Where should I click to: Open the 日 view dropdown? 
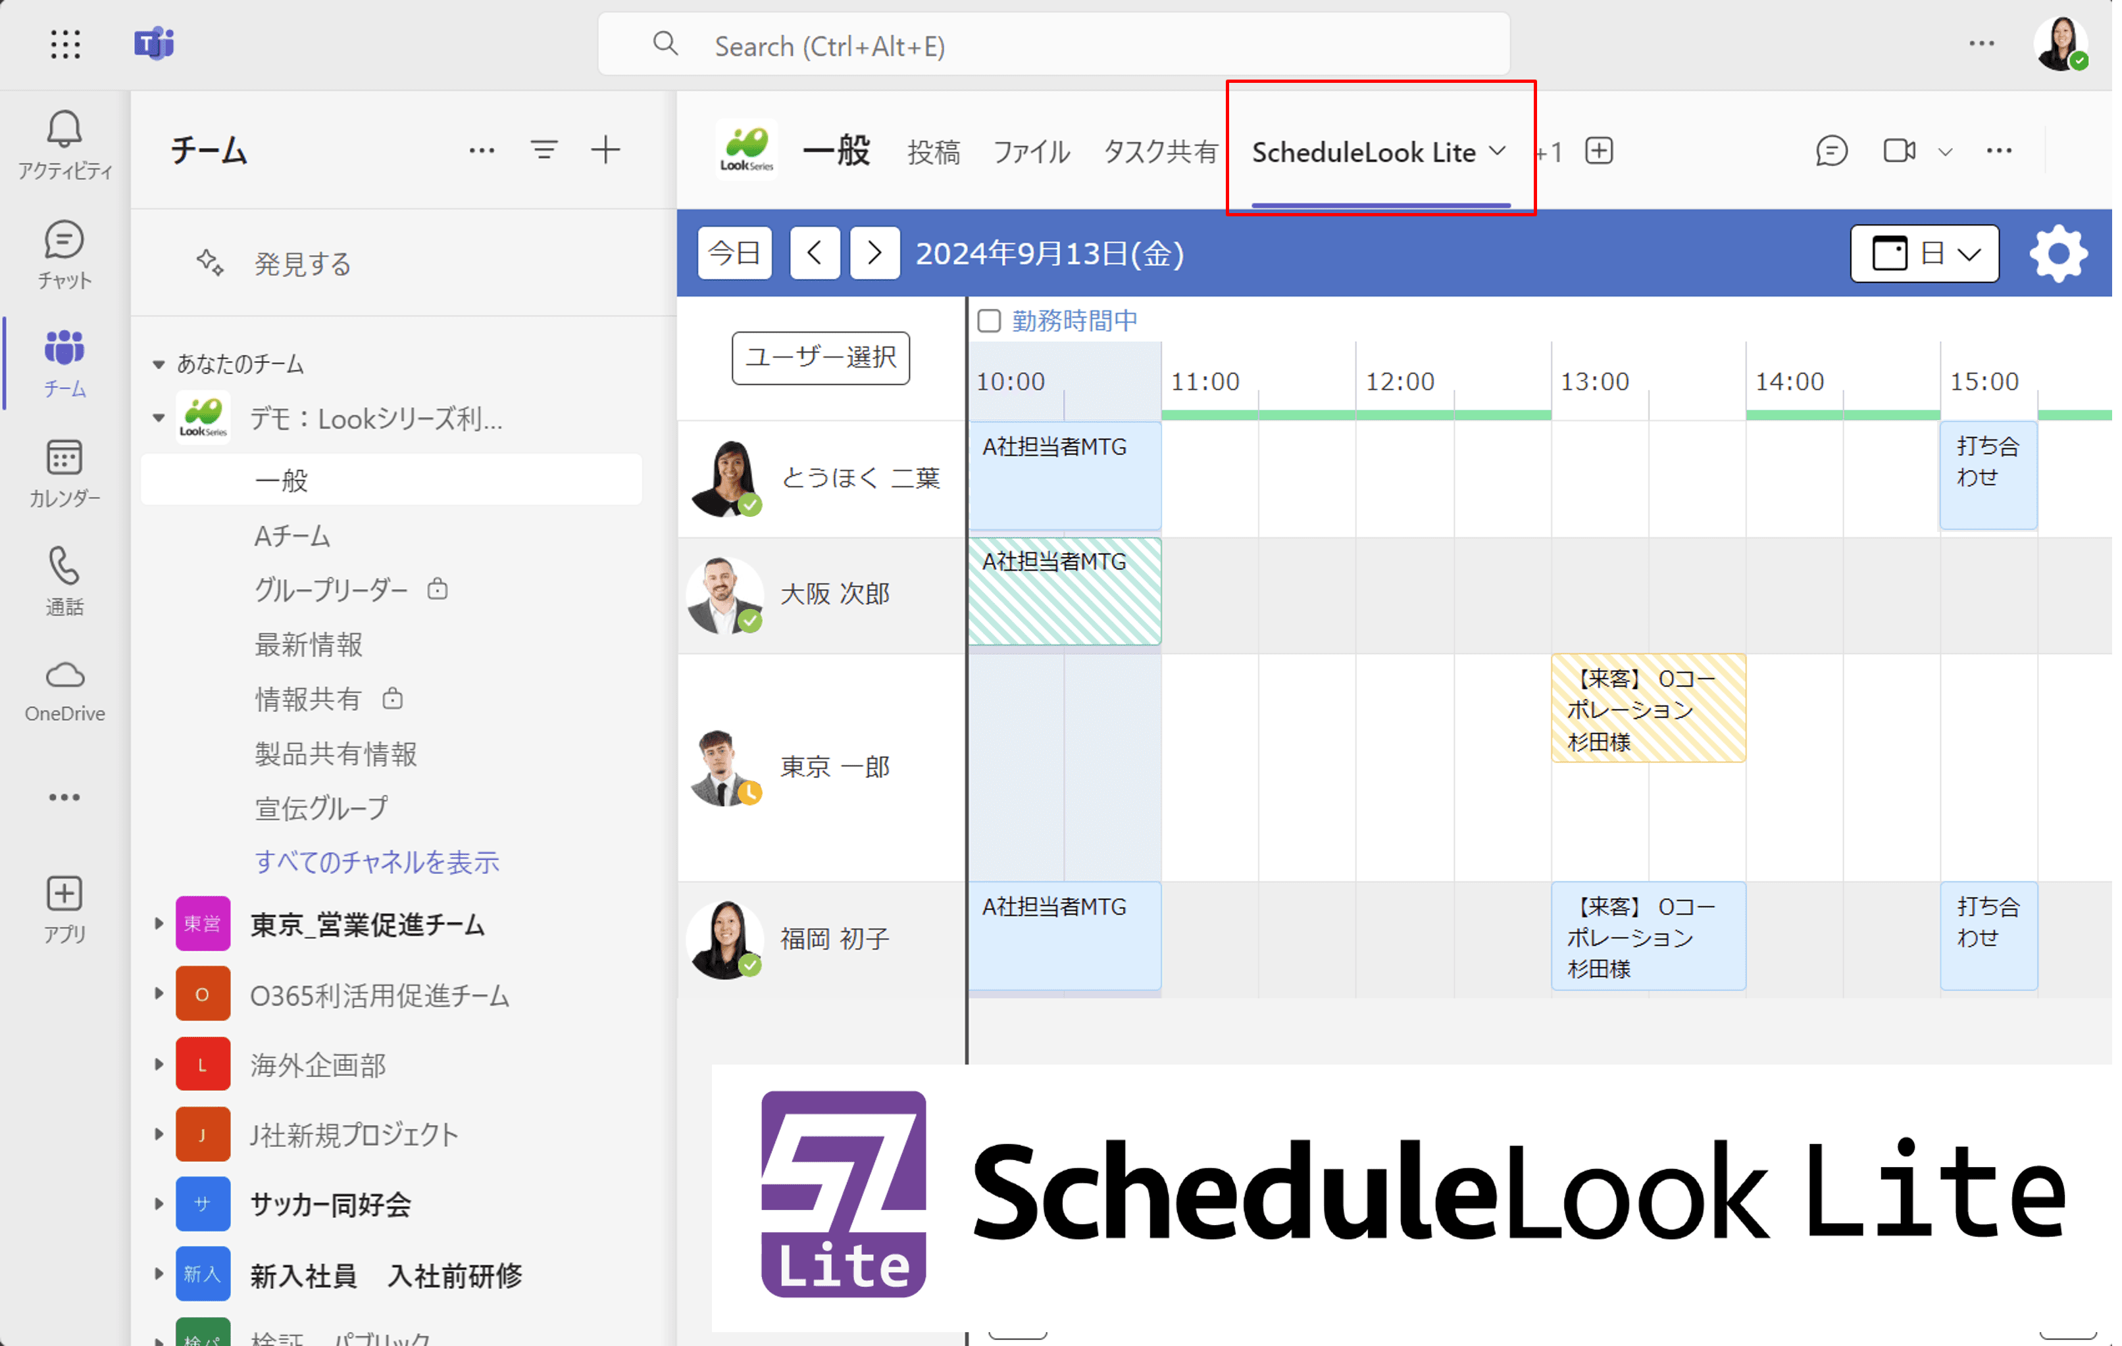pyautogui.click(x=1924, y=254)
